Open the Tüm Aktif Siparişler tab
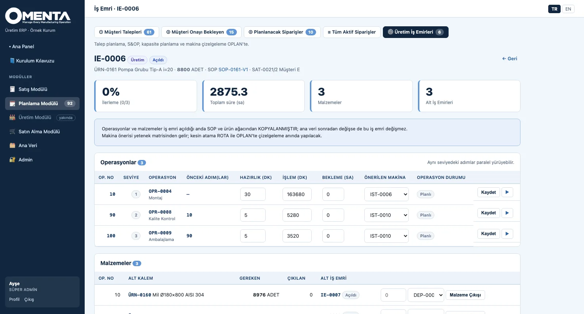 pyautogui.click(x=352, y=32)
